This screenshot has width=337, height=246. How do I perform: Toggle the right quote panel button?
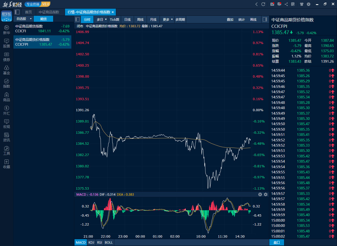point(265,19)
